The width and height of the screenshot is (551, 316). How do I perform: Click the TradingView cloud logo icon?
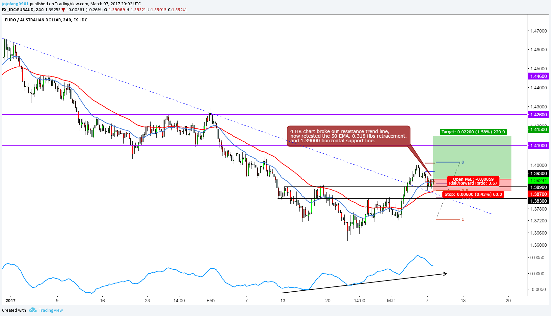tap(33, 310)
